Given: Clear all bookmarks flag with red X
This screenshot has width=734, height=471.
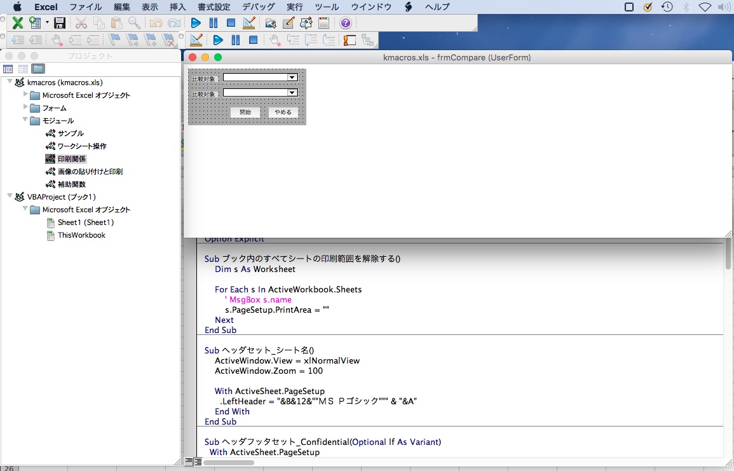Looking at the screenshot, I should point(168,40).
